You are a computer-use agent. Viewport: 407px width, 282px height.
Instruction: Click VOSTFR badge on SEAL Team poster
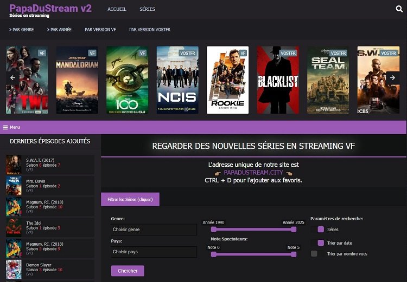(x=338, y=53)
